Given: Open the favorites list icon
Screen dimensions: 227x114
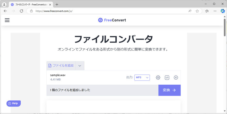Looking at the screenshot, I should [207, 11].
